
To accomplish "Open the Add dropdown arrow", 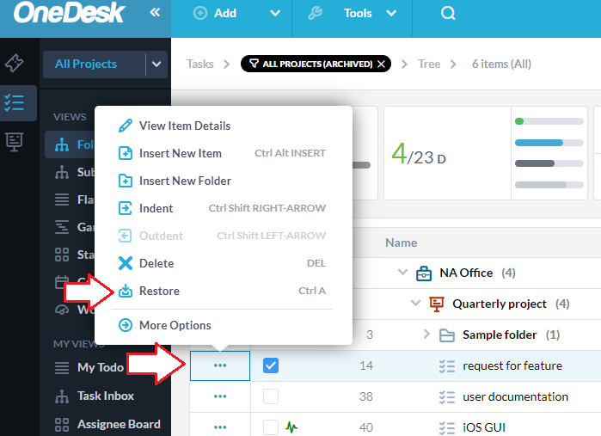I will click(275, 13).
